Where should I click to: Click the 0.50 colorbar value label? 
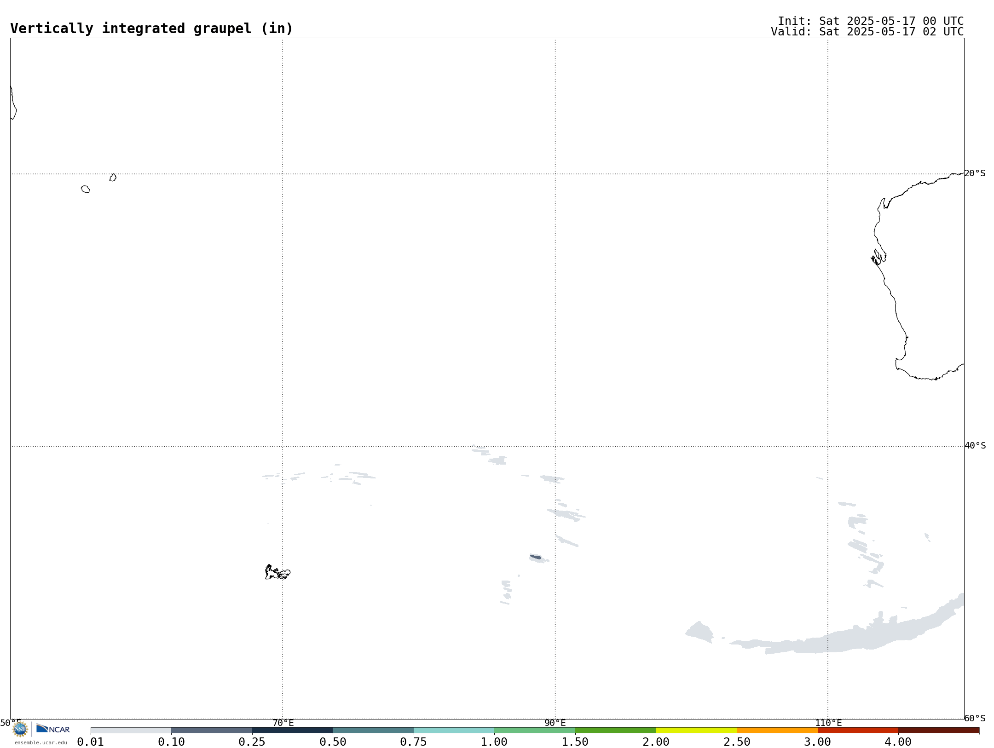pos(333,742)
